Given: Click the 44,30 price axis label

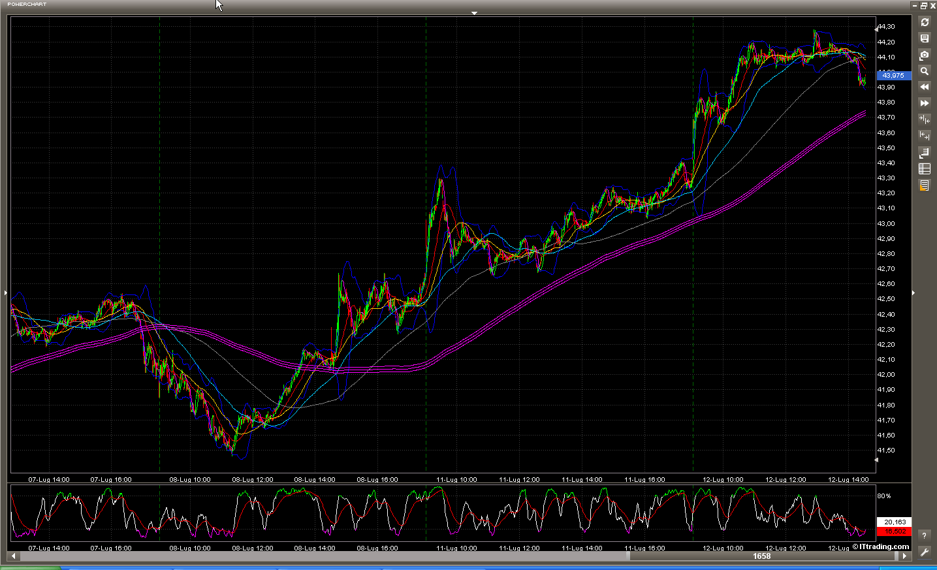Looking at the screenshot, I should [886, 27].
